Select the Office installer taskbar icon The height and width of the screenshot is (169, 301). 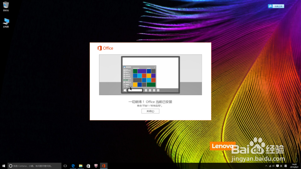pos(104,166)
